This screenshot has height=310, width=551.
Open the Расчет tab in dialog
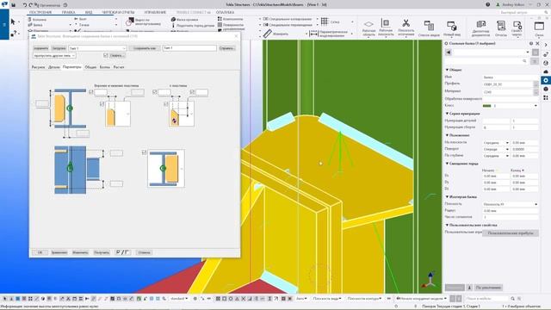point(119,67)
